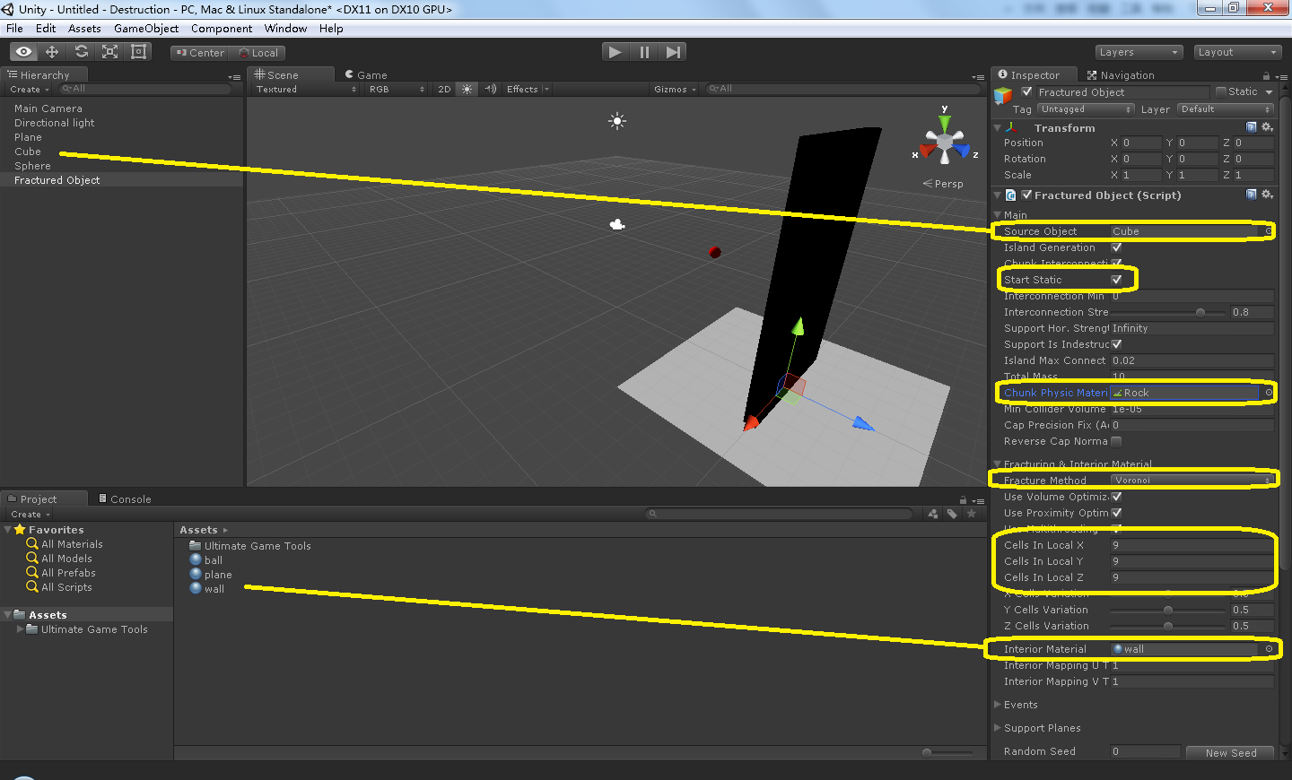
Task: Toggle Fractured Object script enabled checkbox
Action: 1026,195
